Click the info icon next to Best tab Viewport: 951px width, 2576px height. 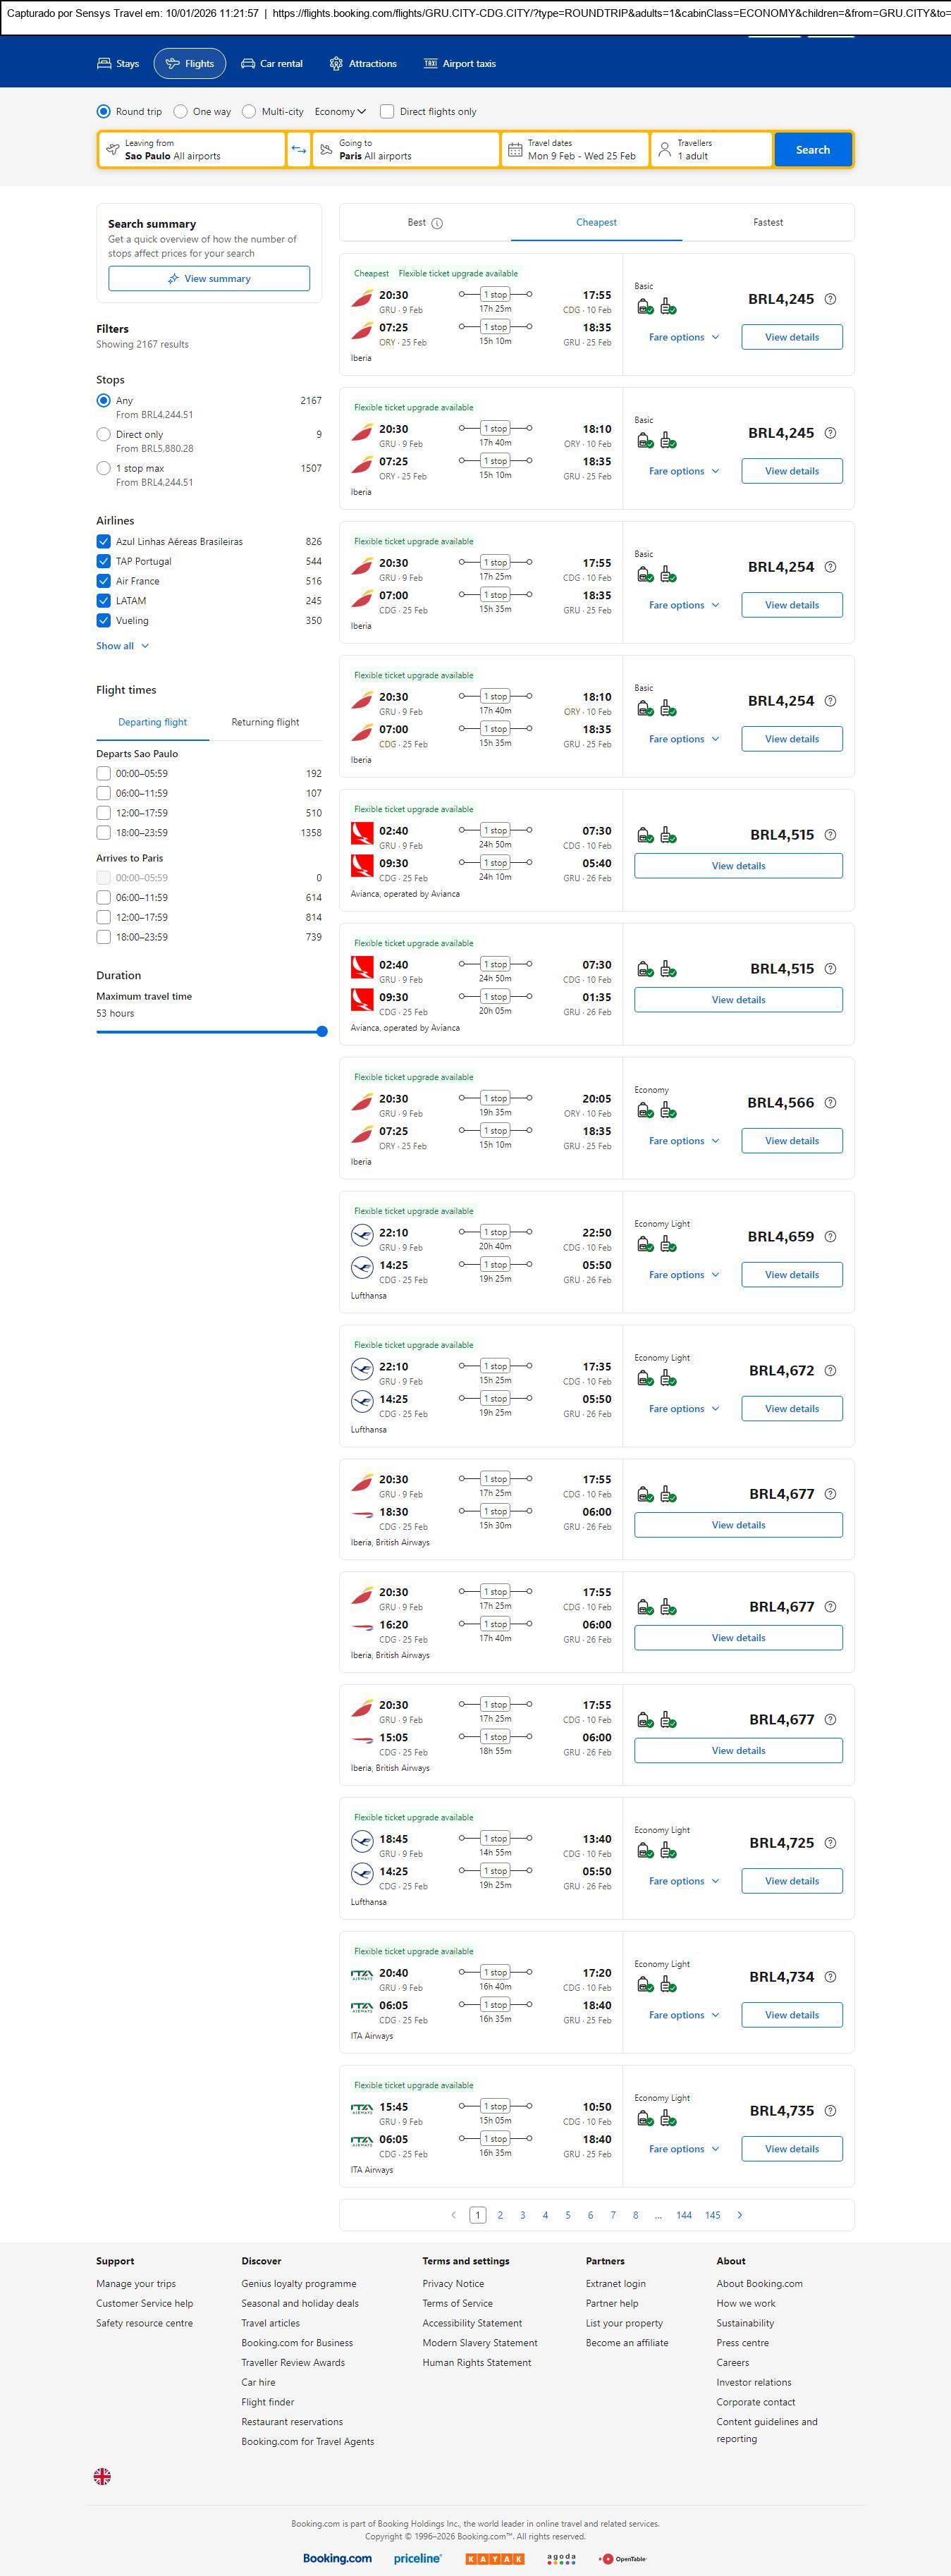pyautogui.click(x=437, y=223)
